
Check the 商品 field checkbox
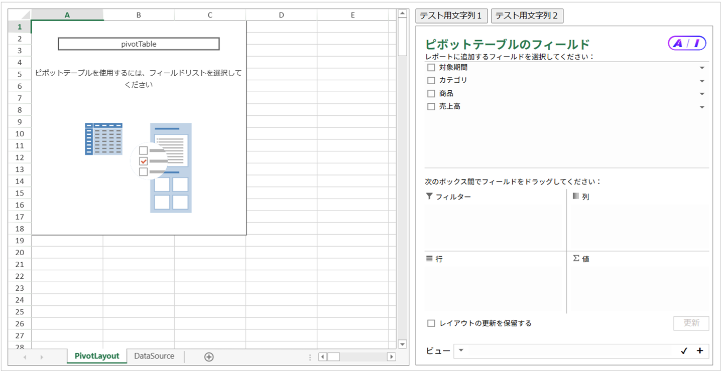(x=431, y=93)
